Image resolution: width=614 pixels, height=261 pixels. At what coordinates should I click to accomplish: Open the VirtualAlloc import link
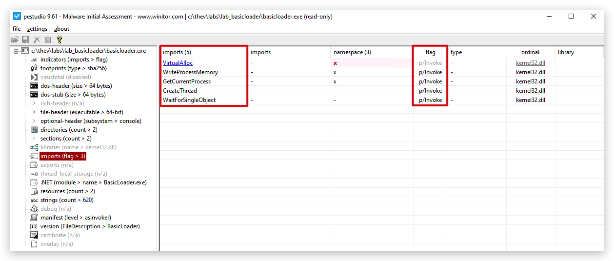coord(178,63)
